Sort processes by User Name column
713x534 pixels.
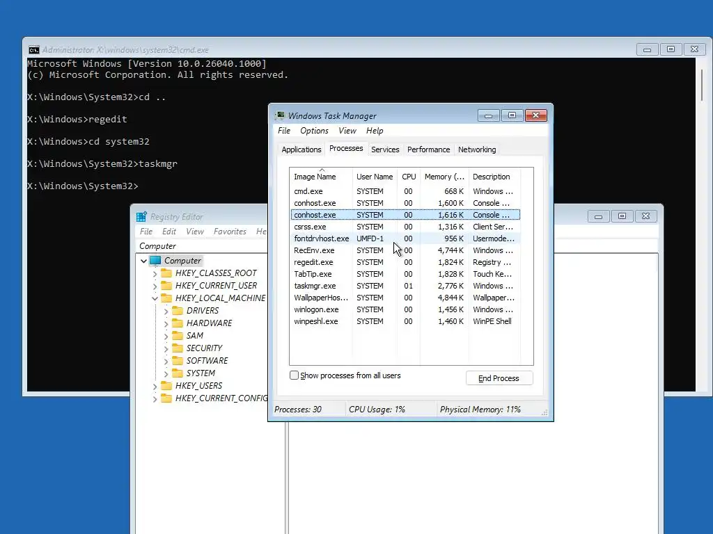pos(375,177)
